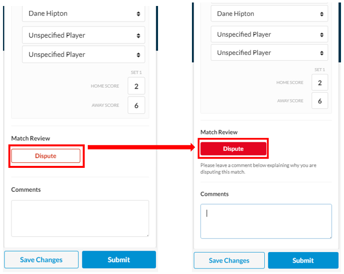This screenshot has width=344, height=274.
Task: Click the outlined Dispute button on left
Action: pyautogui.click(x=46, y=156)
